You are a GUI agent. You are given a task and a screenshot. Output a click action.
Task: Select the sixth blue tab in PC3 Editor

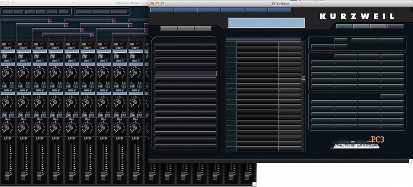coord(280,10)
